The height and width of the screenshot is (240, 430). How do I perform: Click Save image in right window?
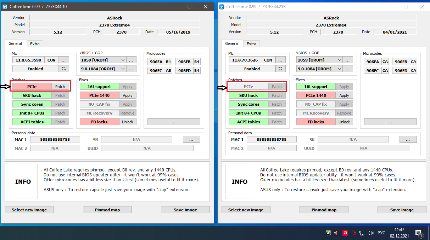click(x=402, y=210)
